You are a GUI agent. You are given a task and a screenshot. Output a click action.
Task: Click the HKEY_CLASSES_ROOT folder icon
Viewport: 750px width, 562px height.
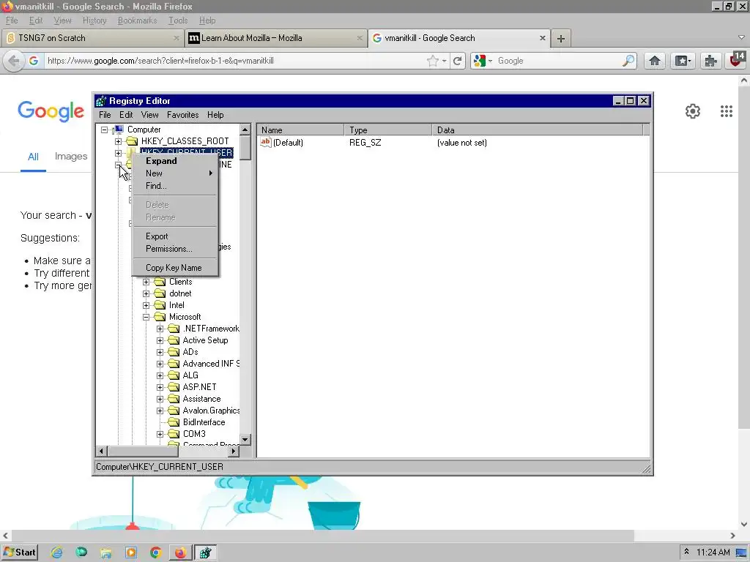pyautogui.click(x=132, y=141)
